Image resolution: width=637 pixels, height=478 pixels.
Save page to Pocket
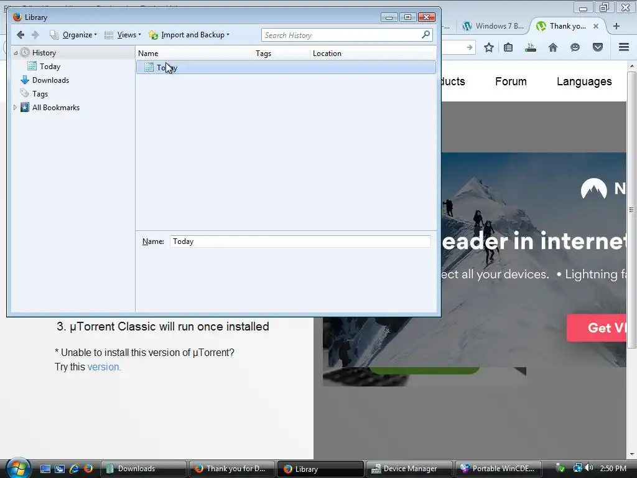[x=598, y=47]
